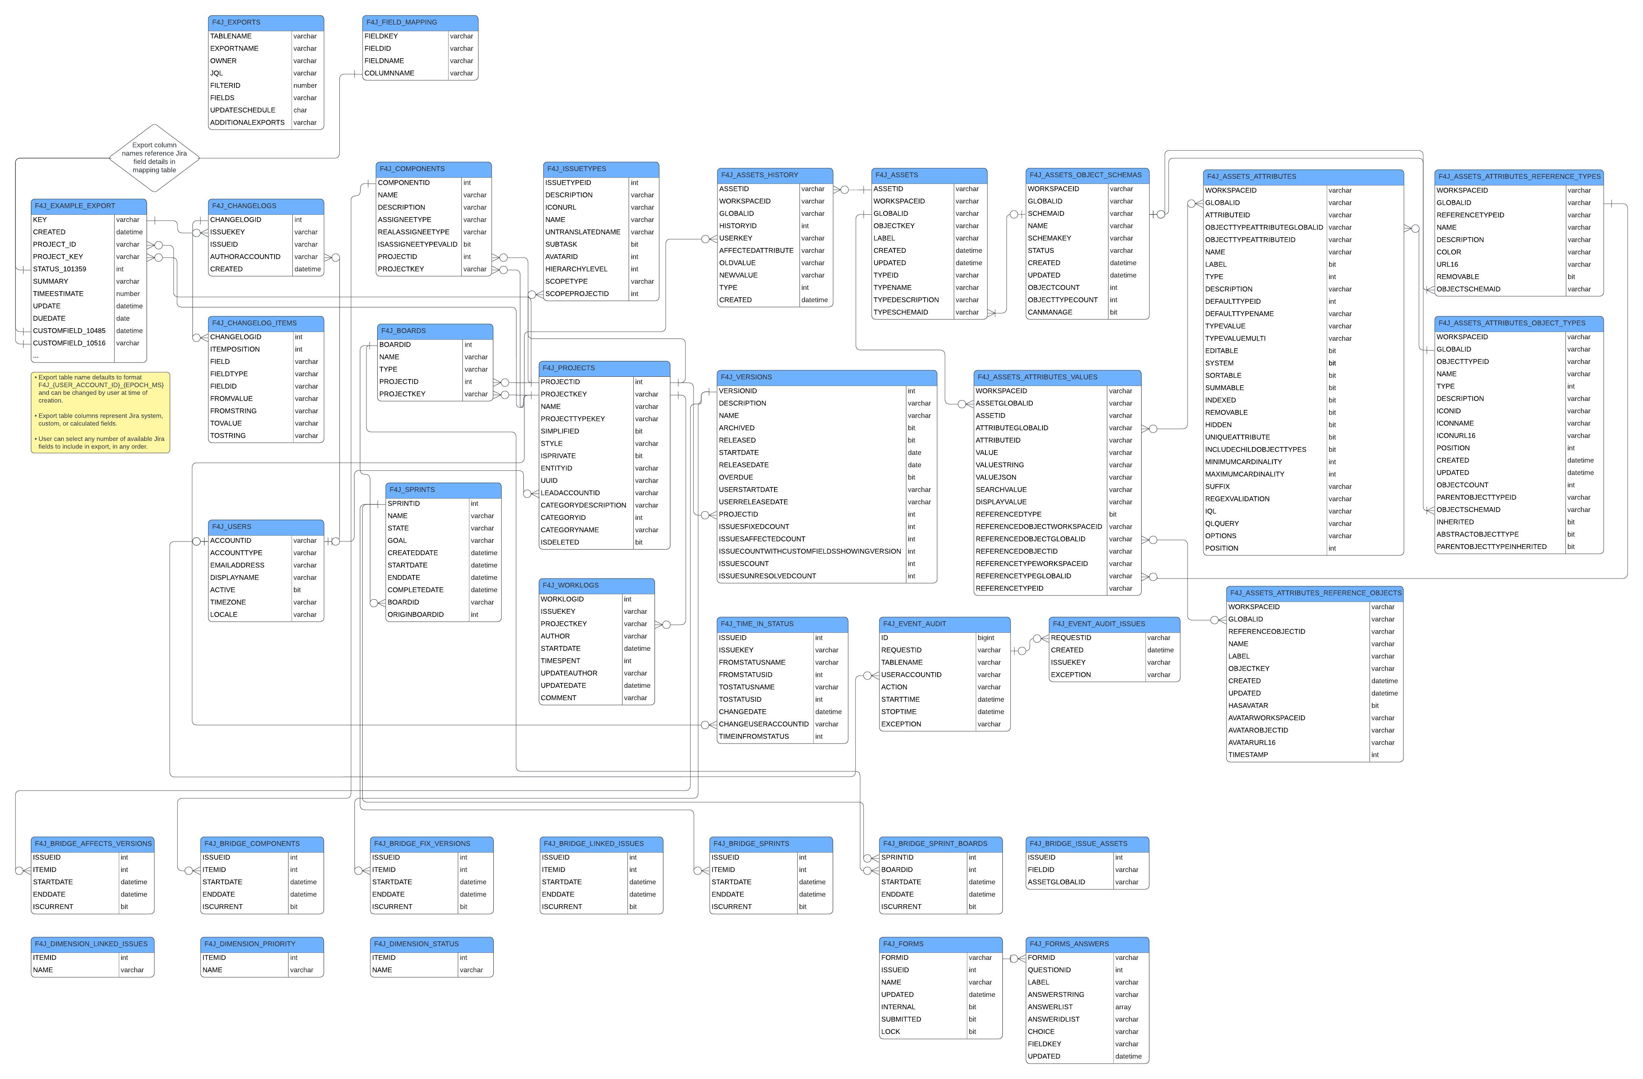
Task: Select the F4J_DIMENSION_LINKED_ISSUES table header
Action: (93, 944)
